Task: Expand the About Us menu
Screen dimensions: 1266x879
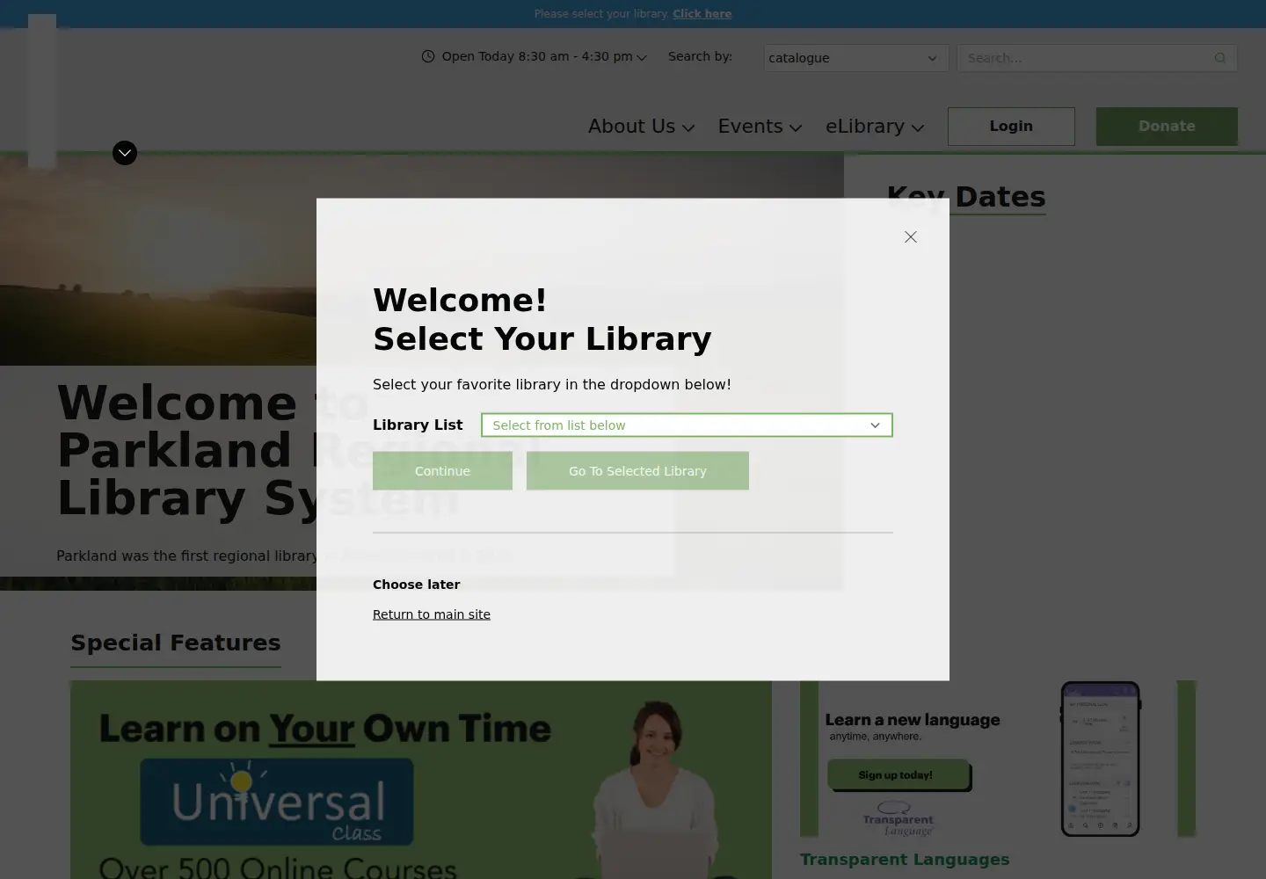Action: tap(642, 127)
